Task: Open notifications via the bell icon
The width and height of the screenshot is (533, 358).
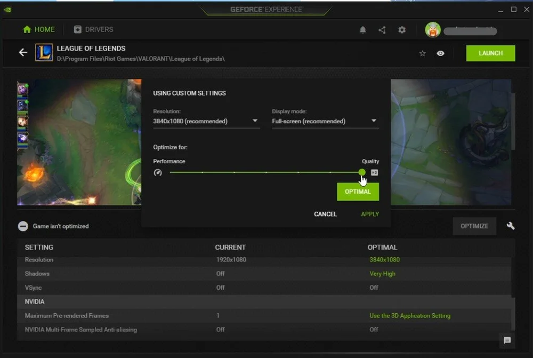Action: click(363, 30)
